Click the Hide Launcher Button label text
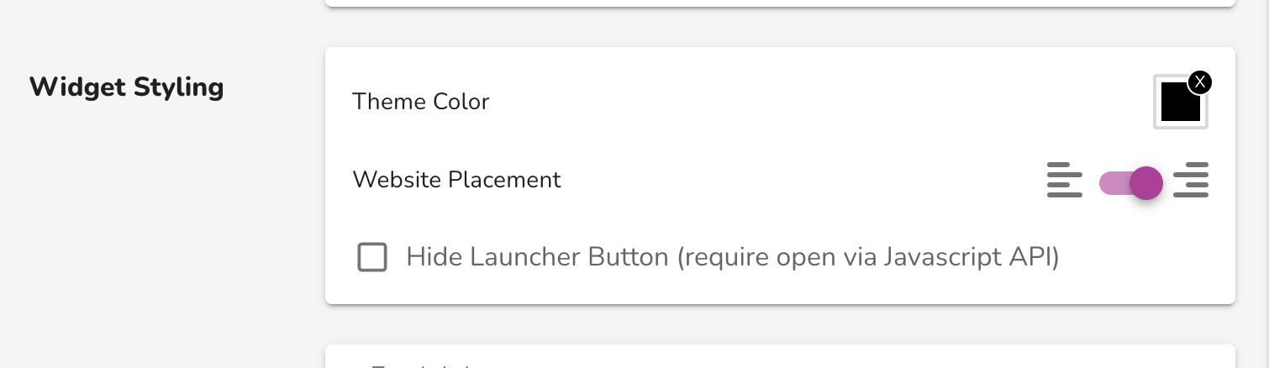 coord(732,257)
